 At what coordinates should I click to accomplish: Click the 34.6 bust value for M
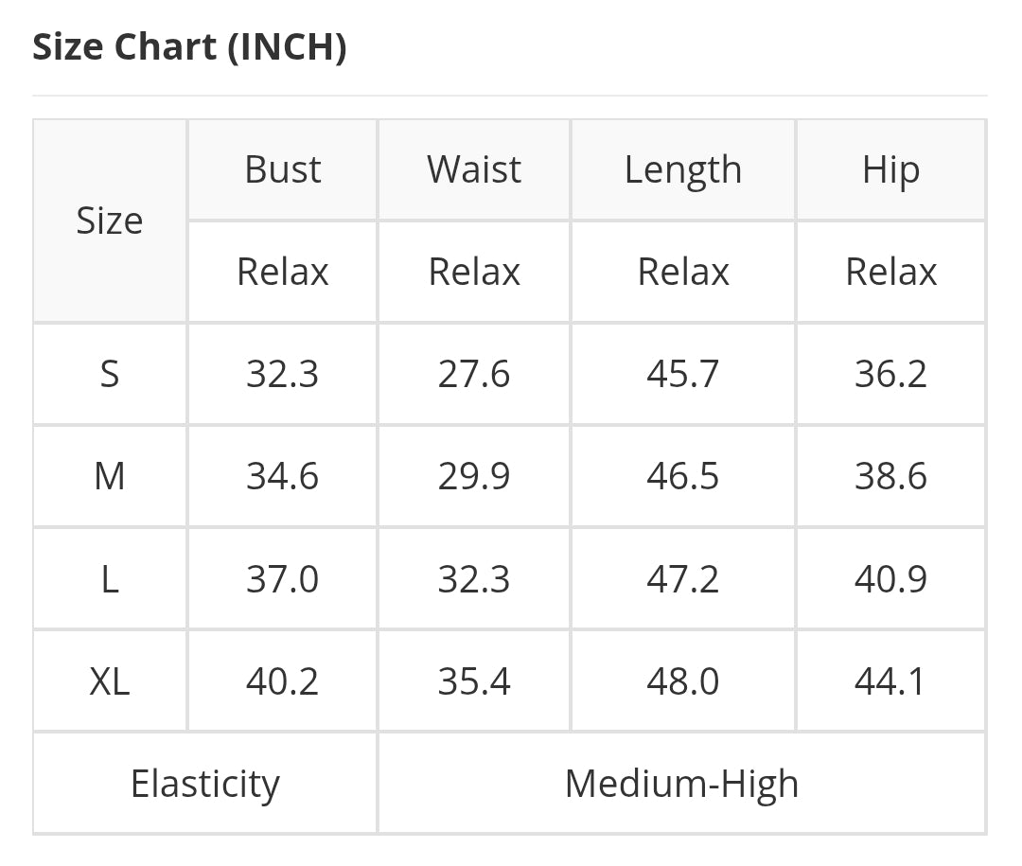point(283,476)
